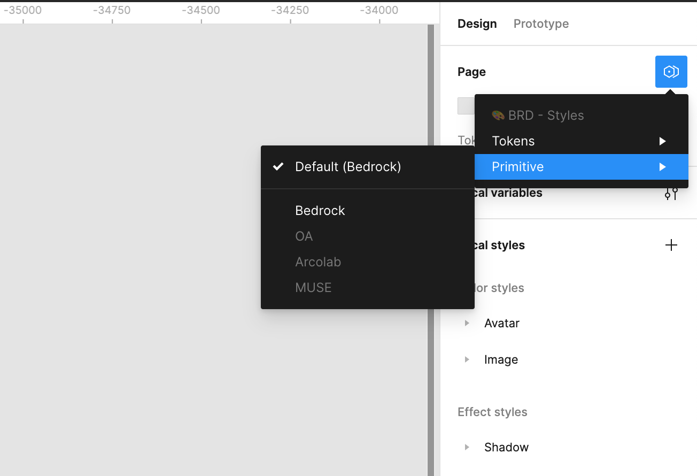Viewport: 697px width, 476px height.
Task: Expand the Avatar color style group
Action: point(467,323)
